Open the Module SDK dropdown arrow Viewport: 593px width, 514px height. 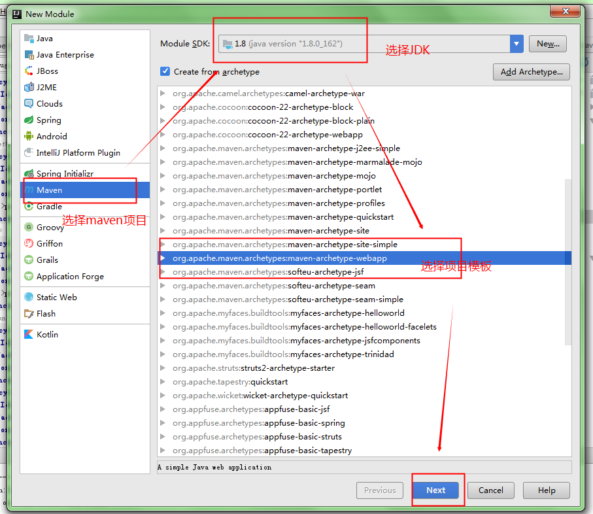pos(517,44)
